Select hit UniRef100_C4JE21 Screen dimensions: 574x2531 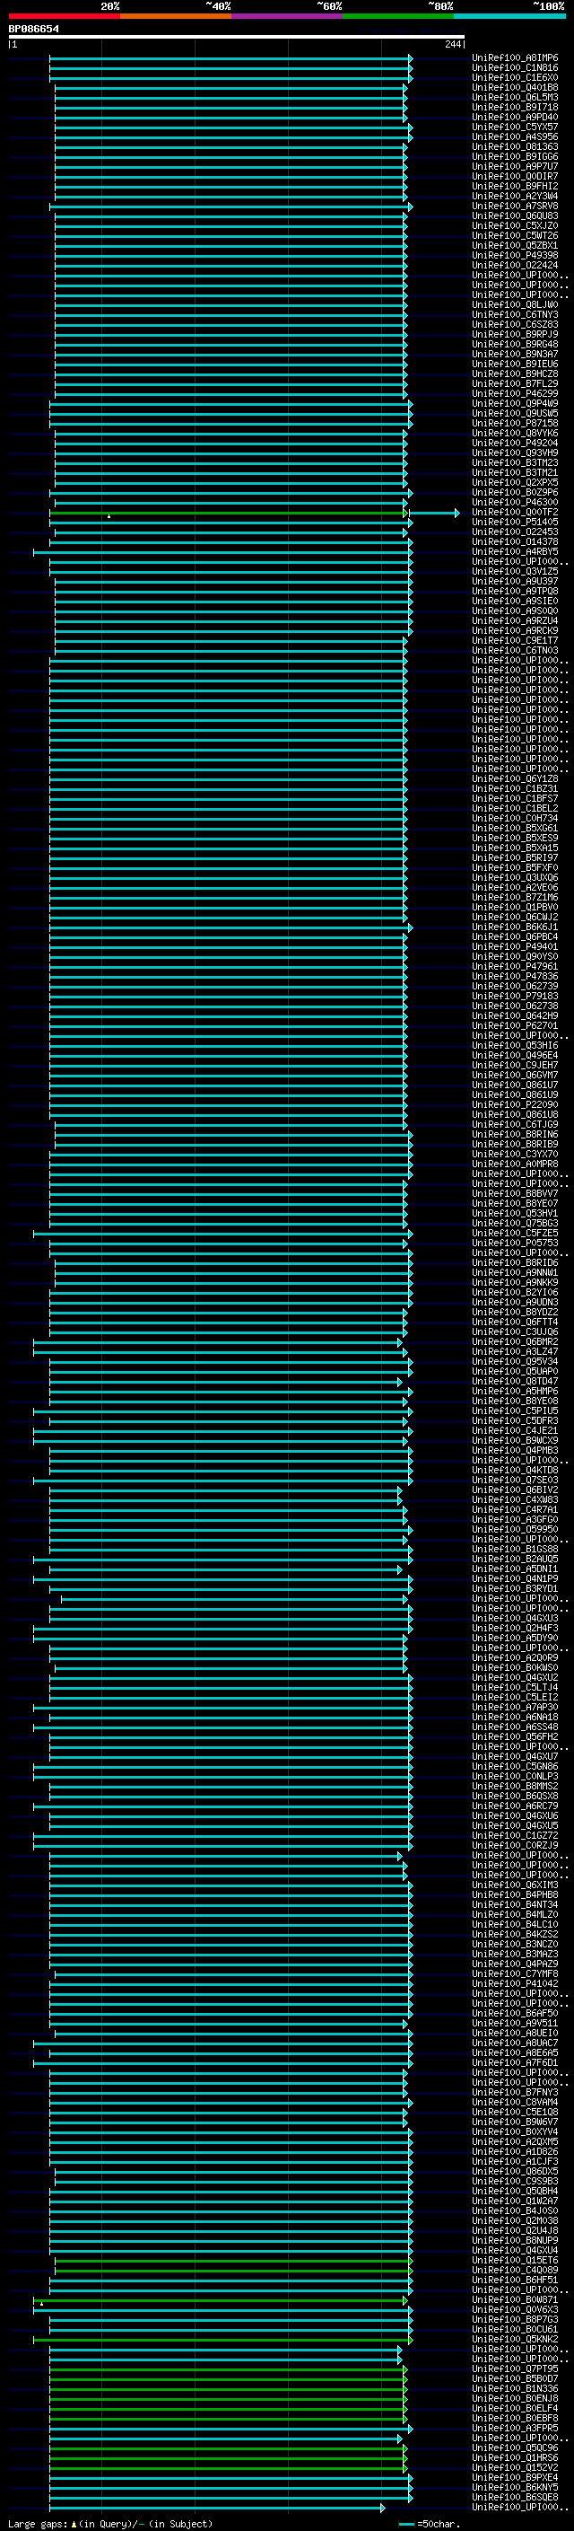(x=515, y=1430)
